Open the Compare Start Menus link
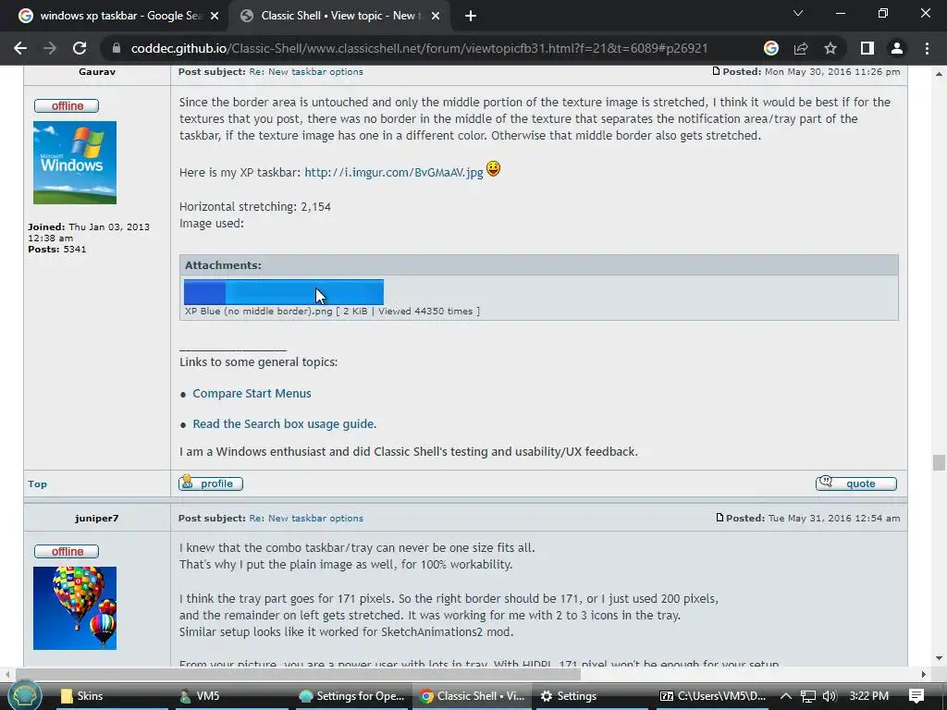The width and height of the screenshot is (947, 710). point(252,393)
